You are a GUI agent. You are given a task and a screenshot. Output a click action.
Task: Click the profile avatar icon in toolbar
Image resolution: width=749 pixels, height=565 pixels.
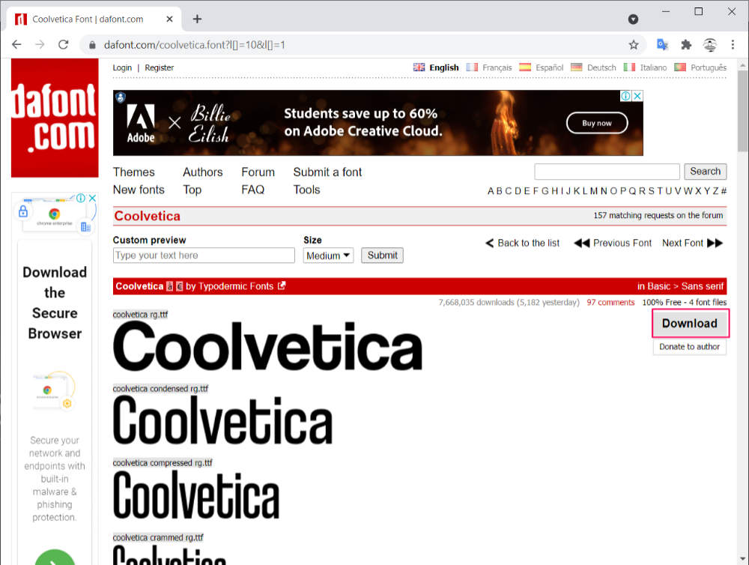point(710,45)
